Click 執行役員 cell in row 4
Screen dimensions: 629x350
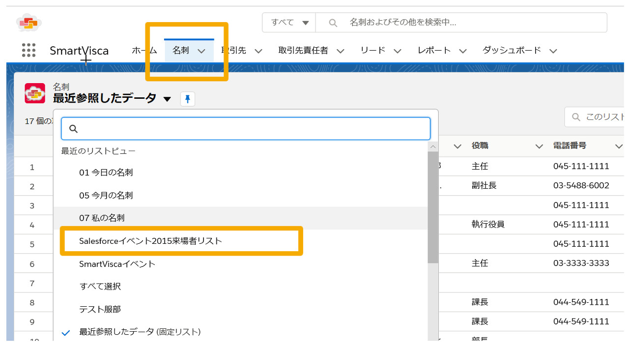coord(488,224)
